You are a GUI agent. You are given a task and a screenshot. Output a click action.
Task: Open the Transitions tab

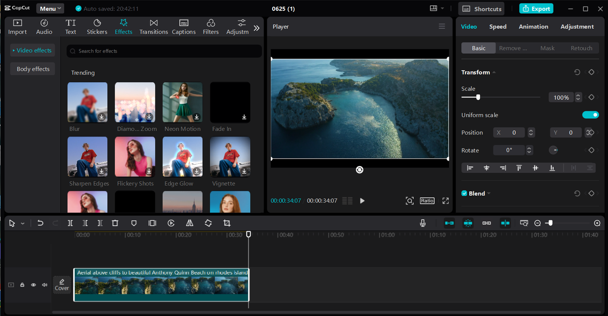[x=153, y=27]
